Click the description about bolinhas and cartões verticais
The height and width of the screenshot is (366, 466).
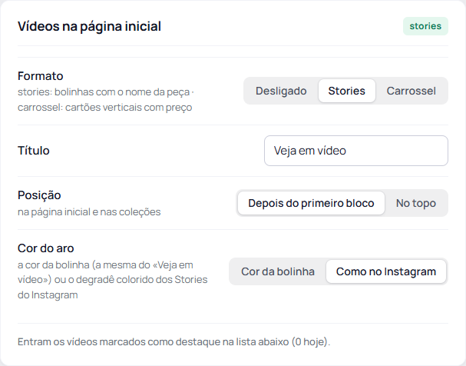(106, 99)
